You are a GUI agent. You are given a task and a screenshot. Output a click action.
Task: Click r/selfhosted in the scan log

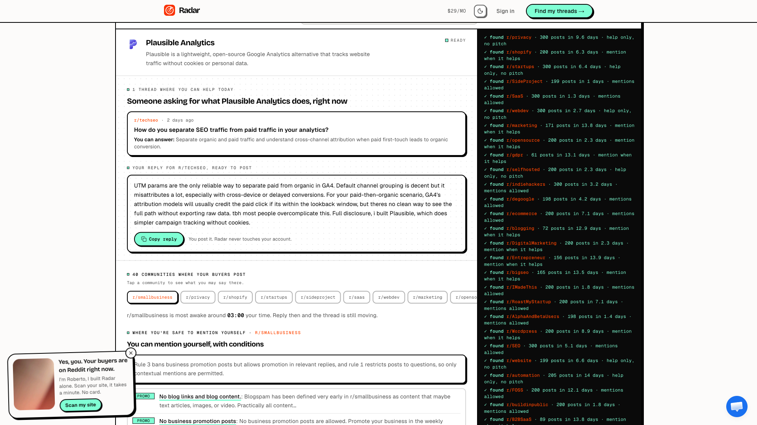523,170
